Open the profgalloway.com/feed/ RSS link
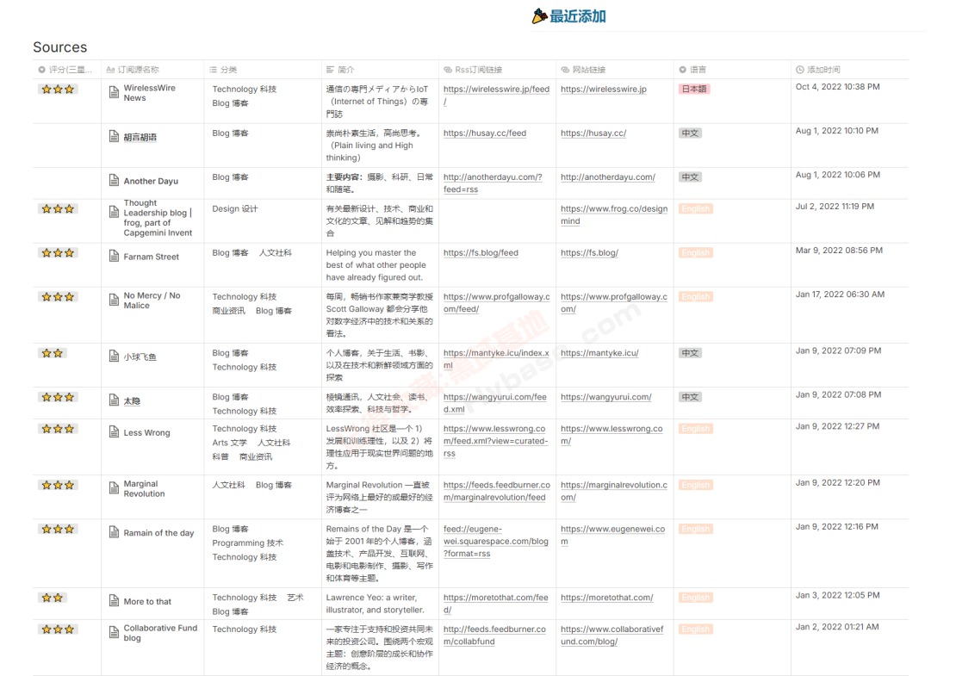Screen dimensions: 956x676 click(x=496, y=303)
